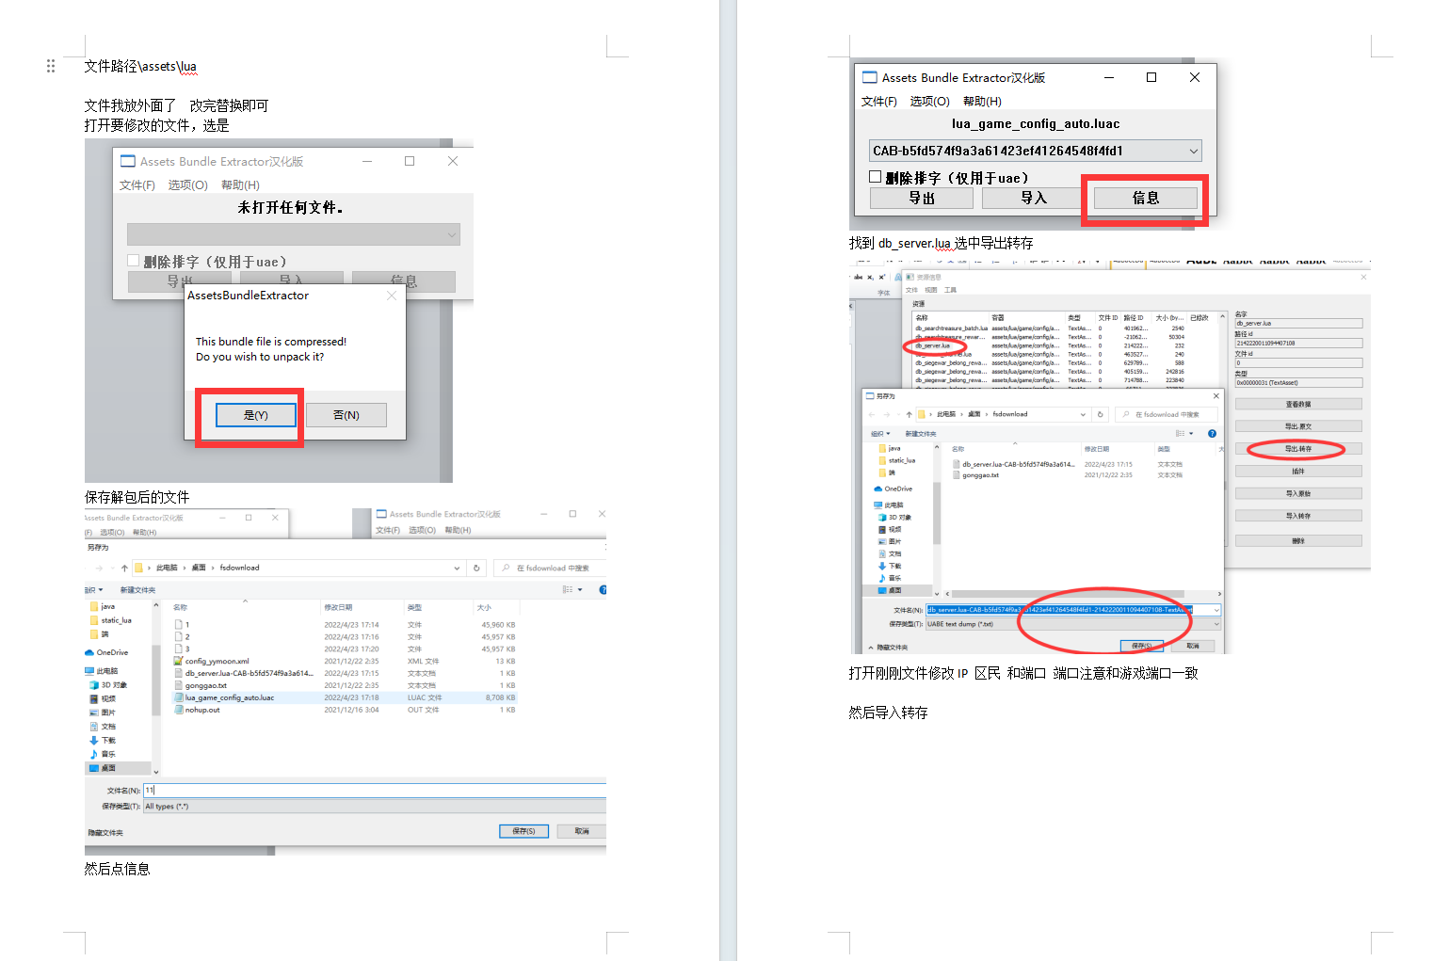Click the lua_game_config_auto.luac file icon

click(178, 698)
